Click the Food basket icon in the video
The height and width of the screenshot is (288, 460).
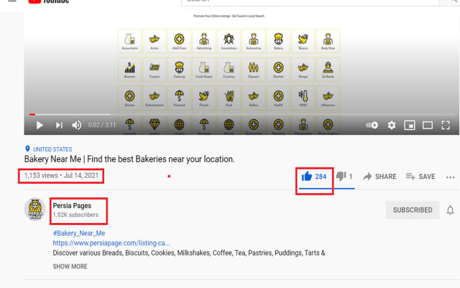[229, 98]
